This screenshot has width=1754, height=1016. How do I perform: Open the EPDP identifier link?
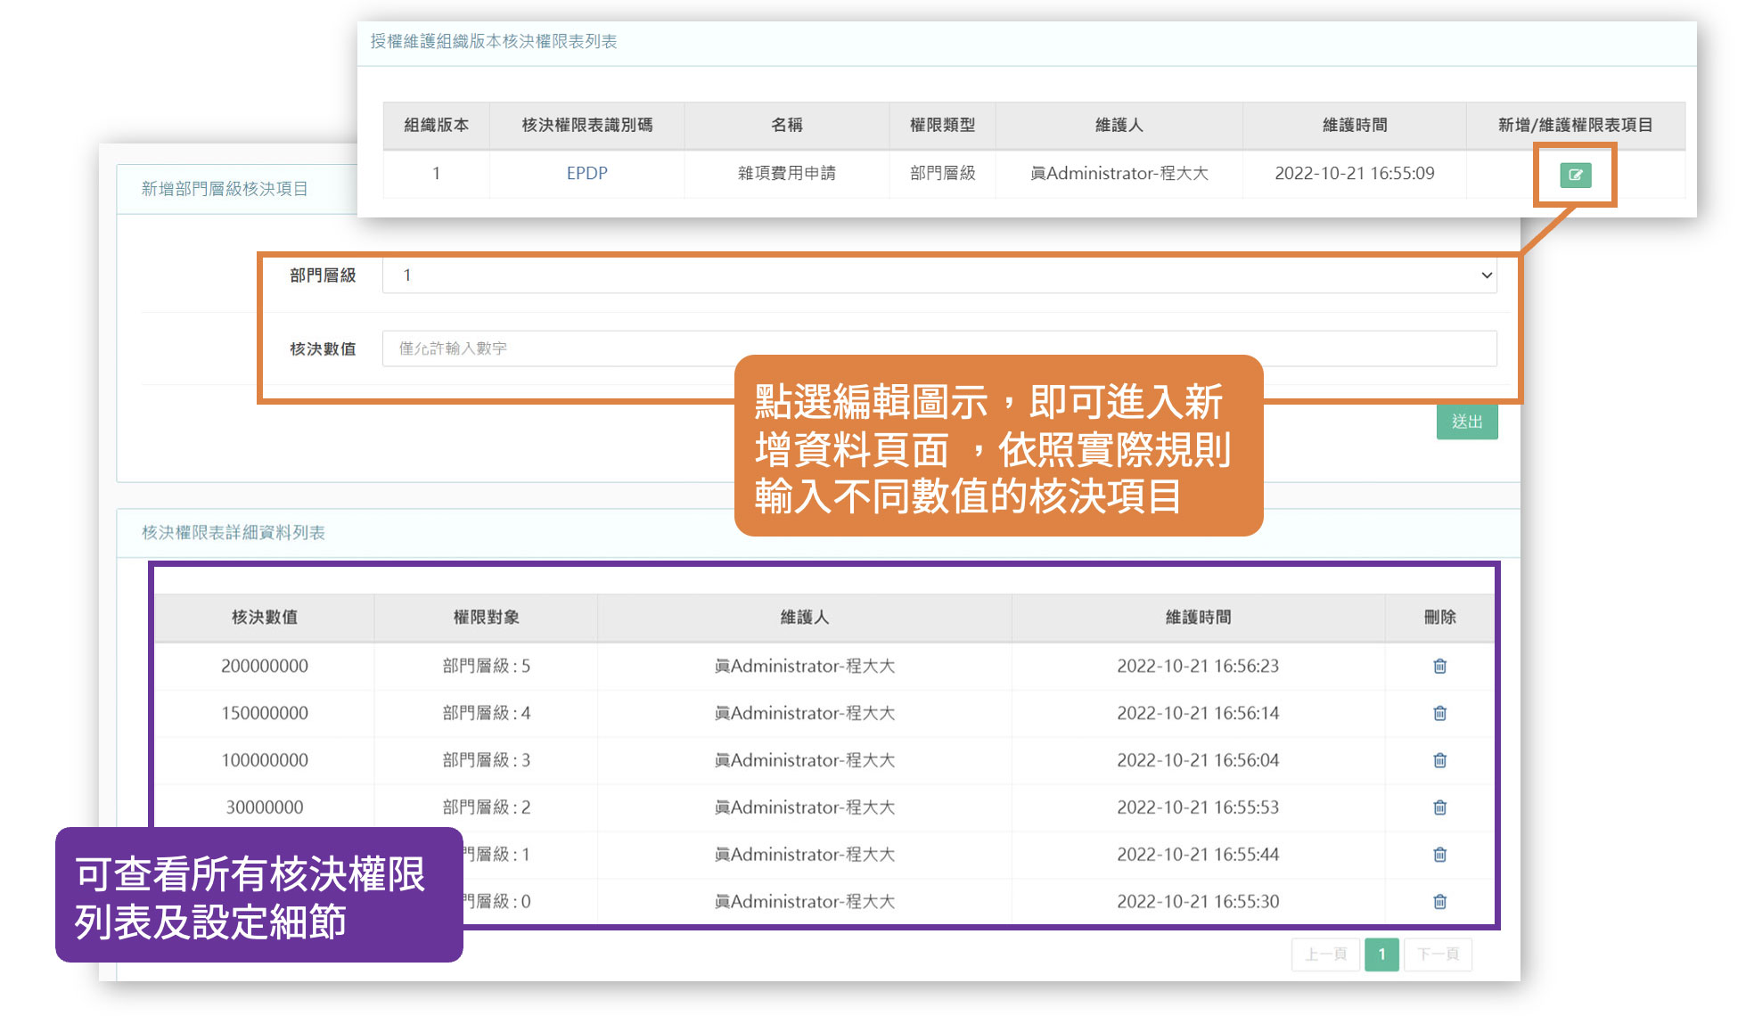(x=586, y=173)
